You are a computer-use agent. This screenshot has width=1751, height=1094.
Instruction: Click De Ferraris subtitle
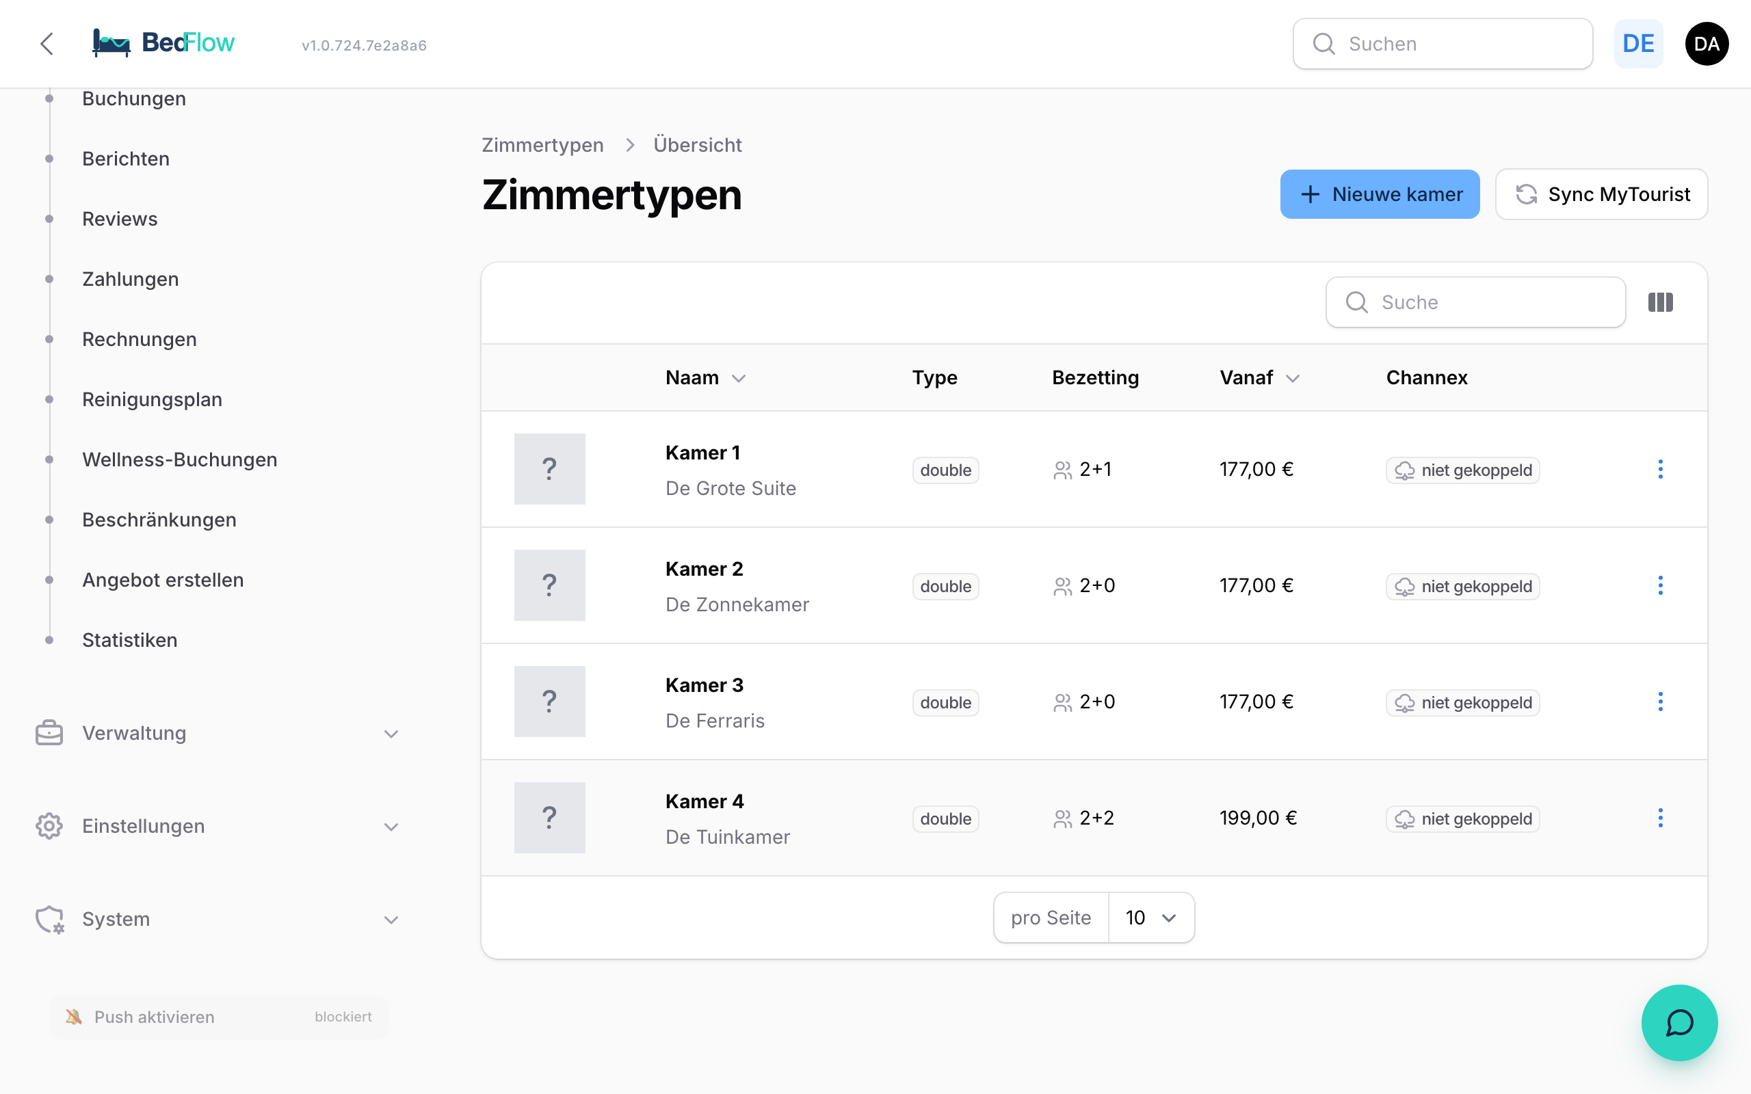point(715,720)
